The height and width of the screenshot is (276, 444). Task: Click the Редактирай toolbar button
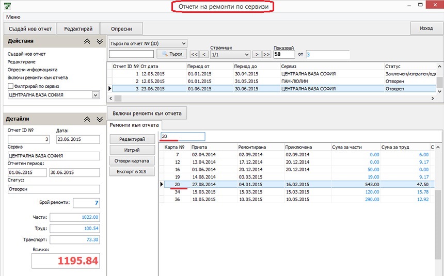(x=78, y=28)
